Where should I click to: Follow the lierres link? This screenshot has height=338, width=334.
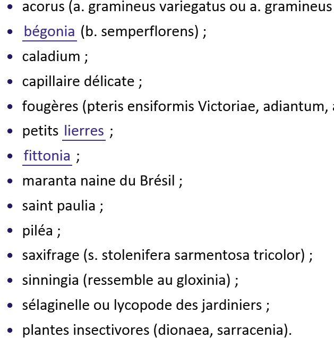[x=84, y=131]
